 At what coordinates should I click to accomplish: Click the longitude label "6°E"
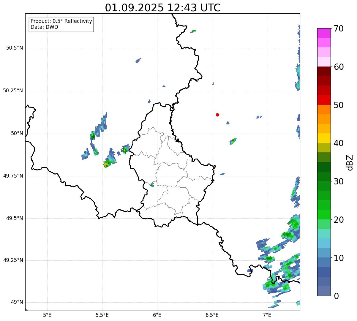[157, 315]
